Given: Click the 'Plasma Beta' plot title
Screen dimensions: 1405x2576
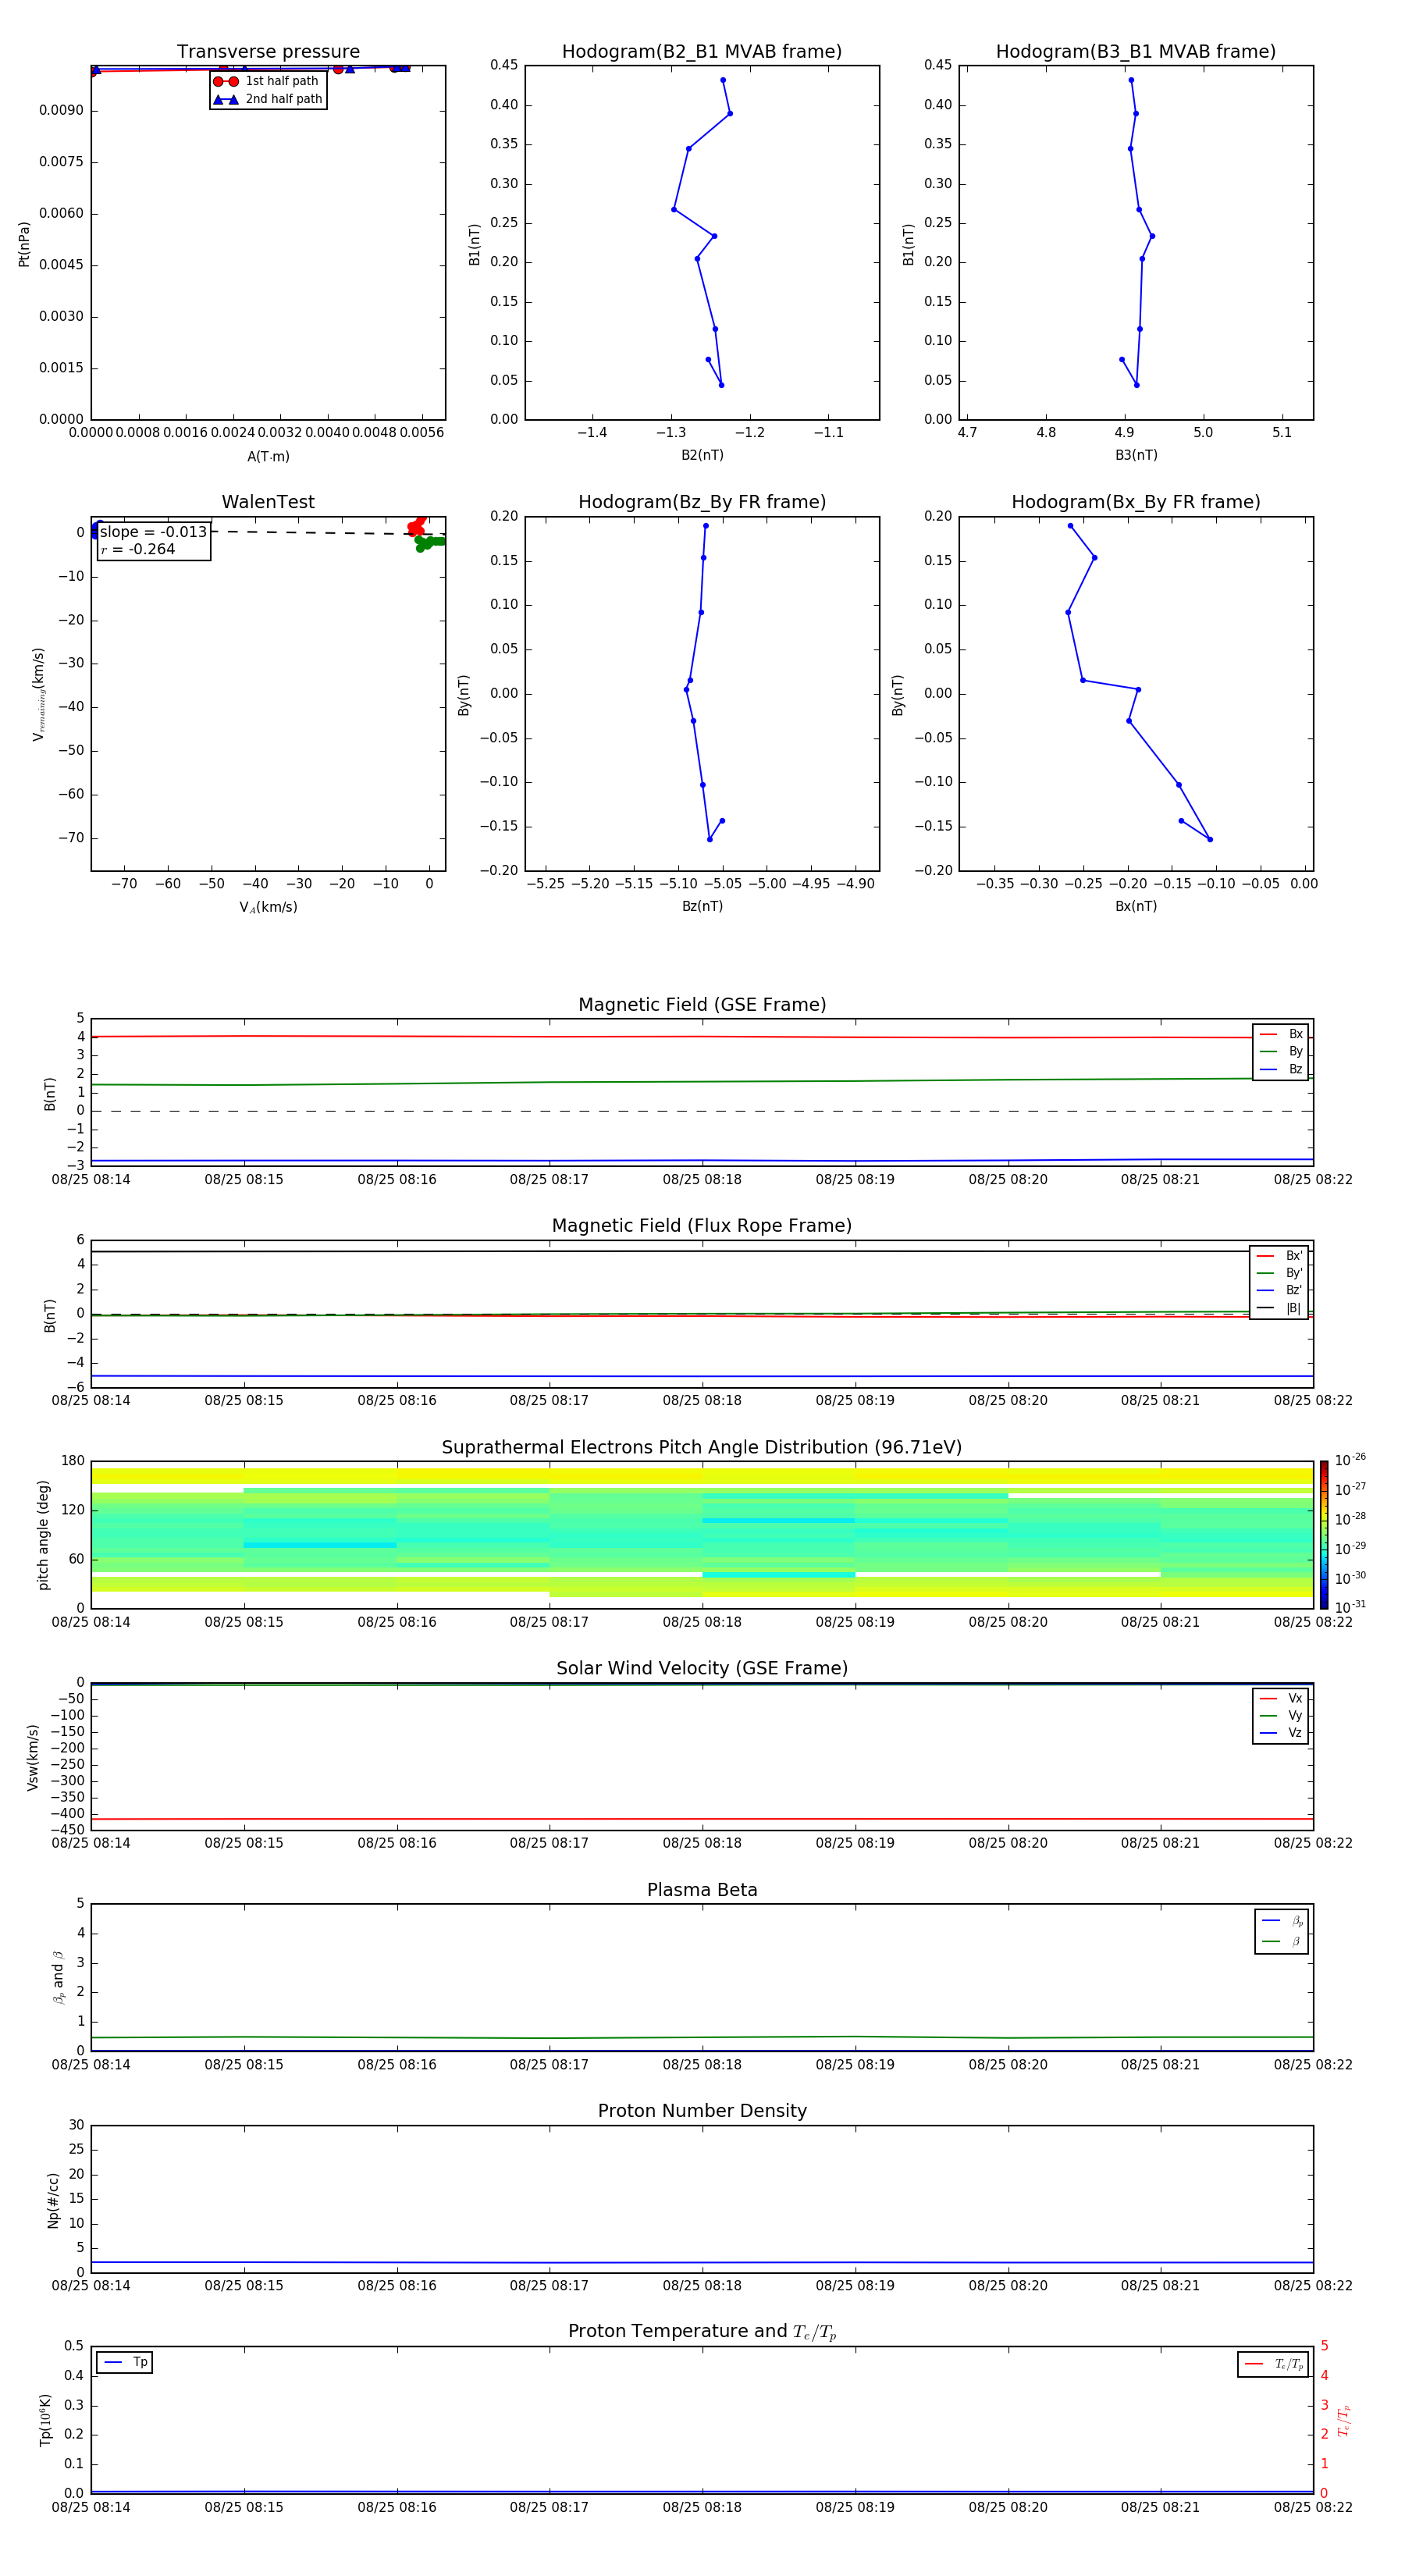Looking at the screenshot, I should tap(702, 1890).
